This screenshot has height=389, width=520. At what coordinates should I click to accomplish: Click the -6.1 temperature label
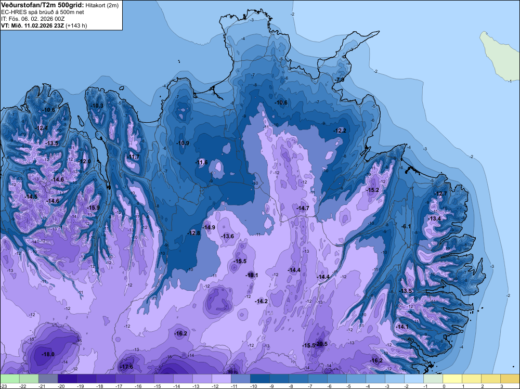pyautogui.click(x=406, y=227)
